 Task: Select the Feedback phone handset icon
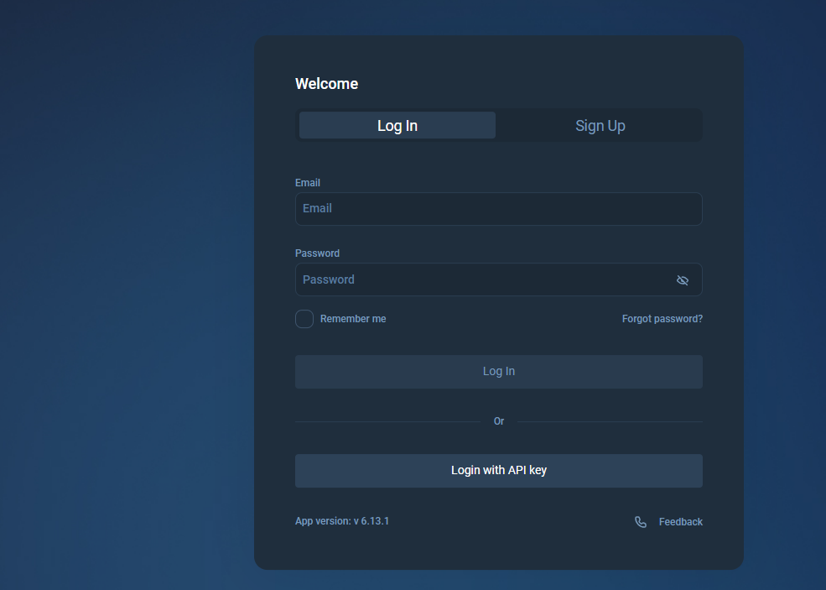[641, 521]
